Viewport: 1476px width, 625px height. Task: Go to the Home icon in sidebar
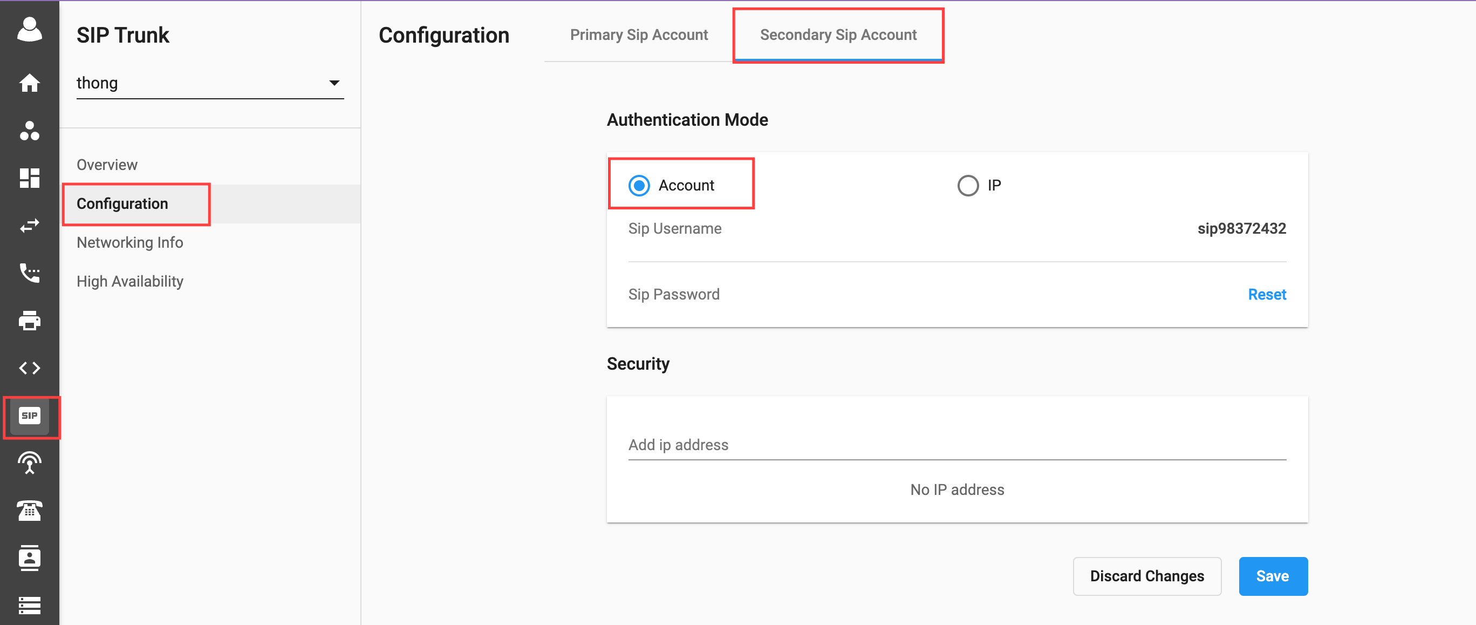[x=29, y=83]
